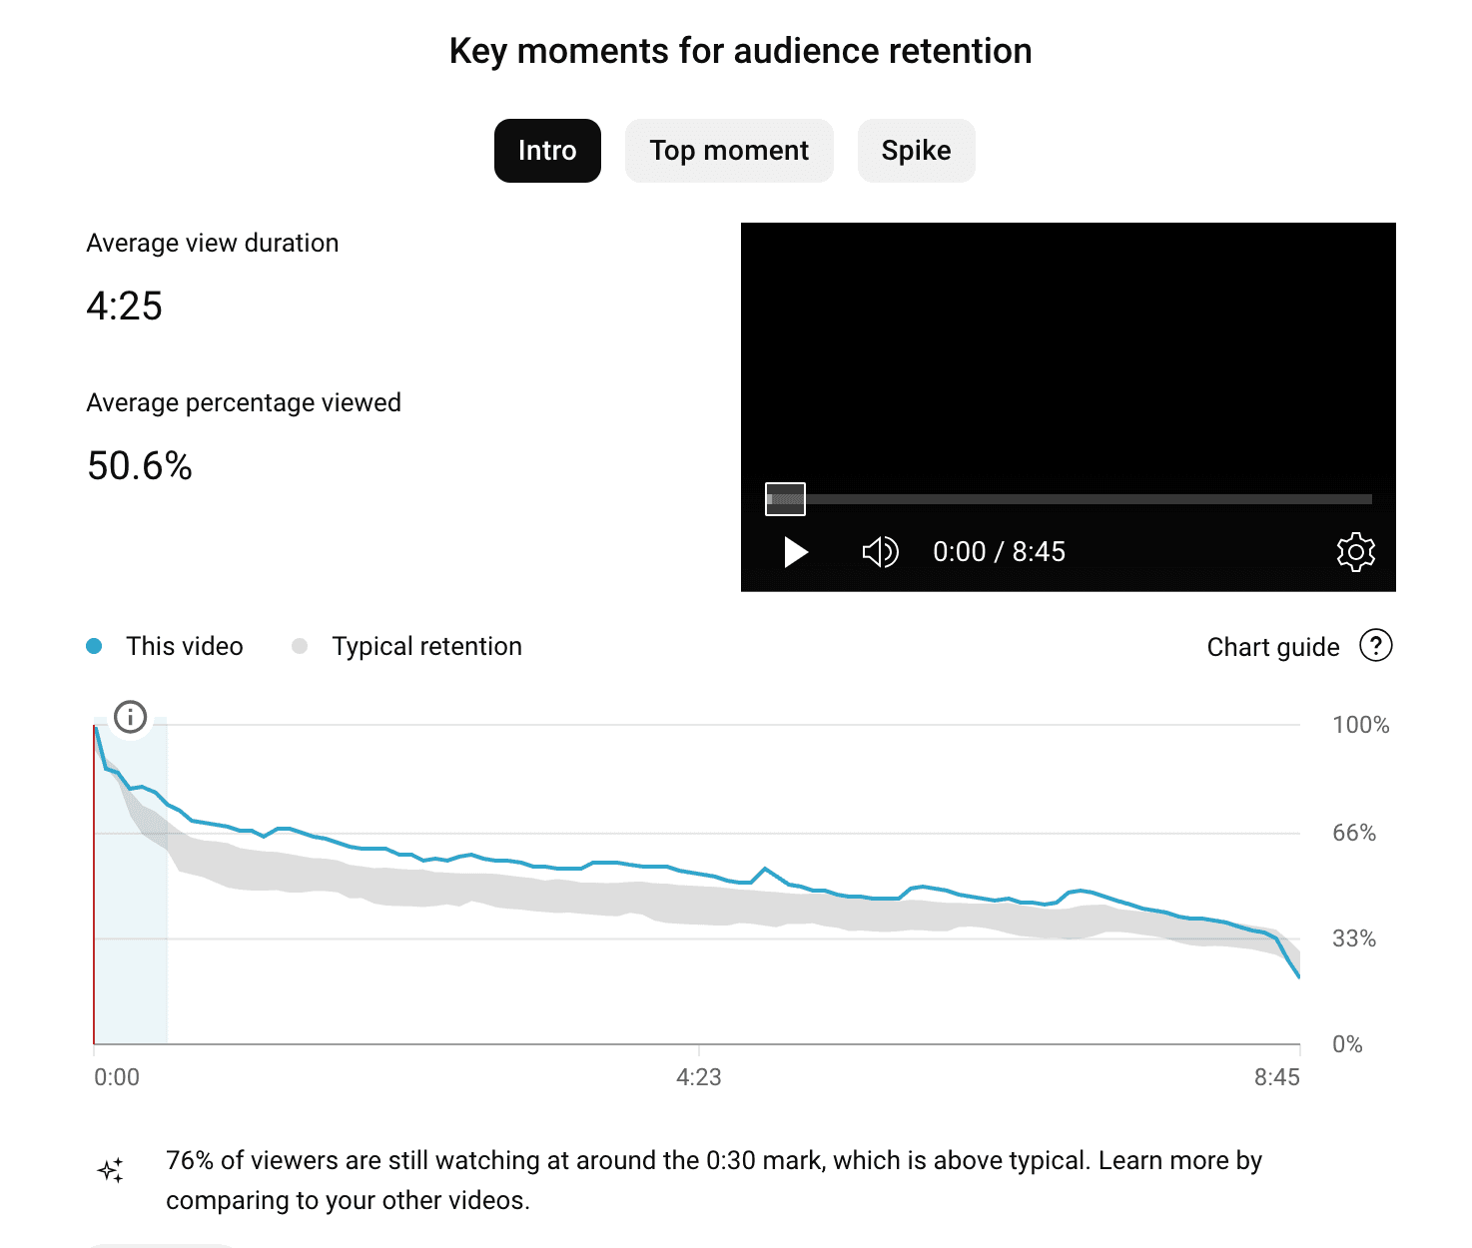Click the speaker icon in the player
This screenshot has height=1248, width=1472.
coord(880,551)
